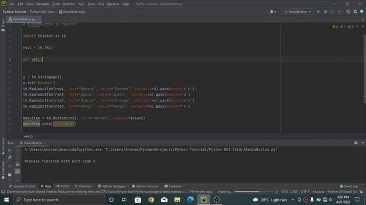Toggle tool window quick access icon bottom-left
This screenshot has height=205, width=366.
(x=3, y=192)
